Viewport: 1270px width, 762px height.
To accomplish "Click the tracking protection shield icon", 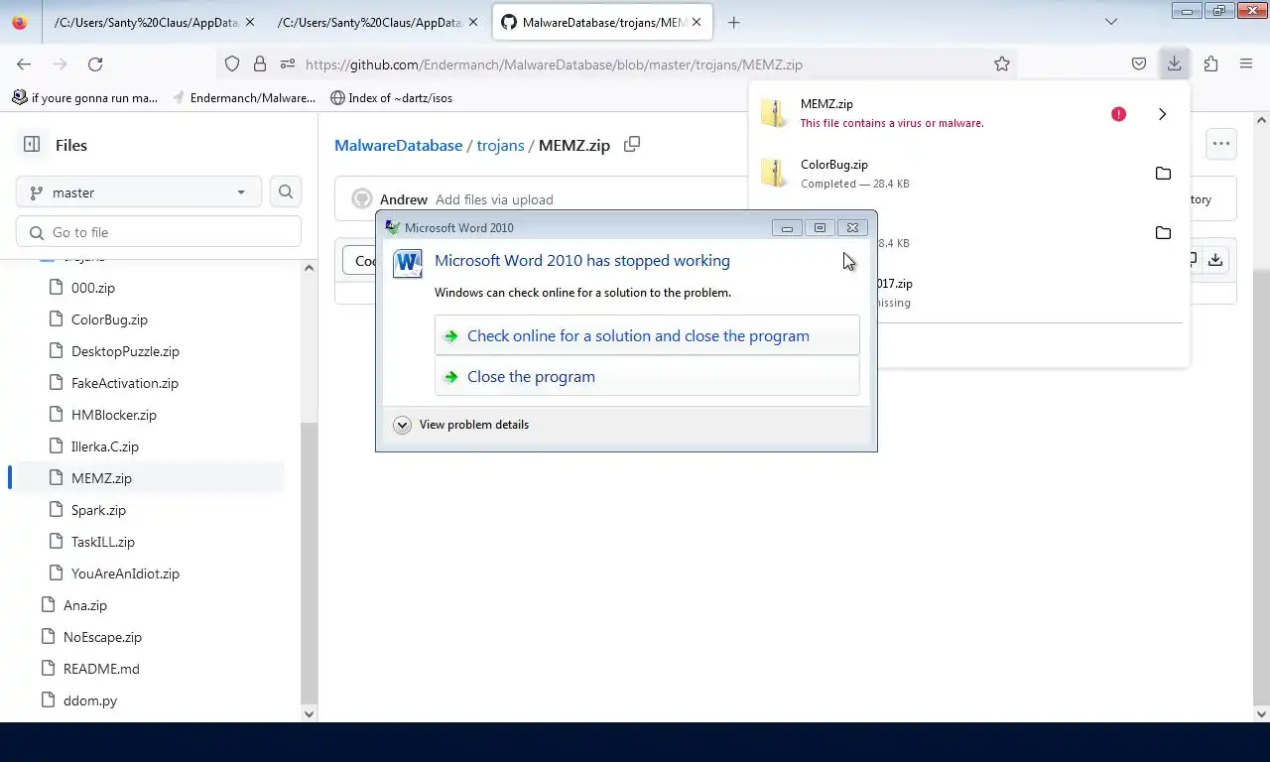I will pyautogui.click(x=232, y=63).
